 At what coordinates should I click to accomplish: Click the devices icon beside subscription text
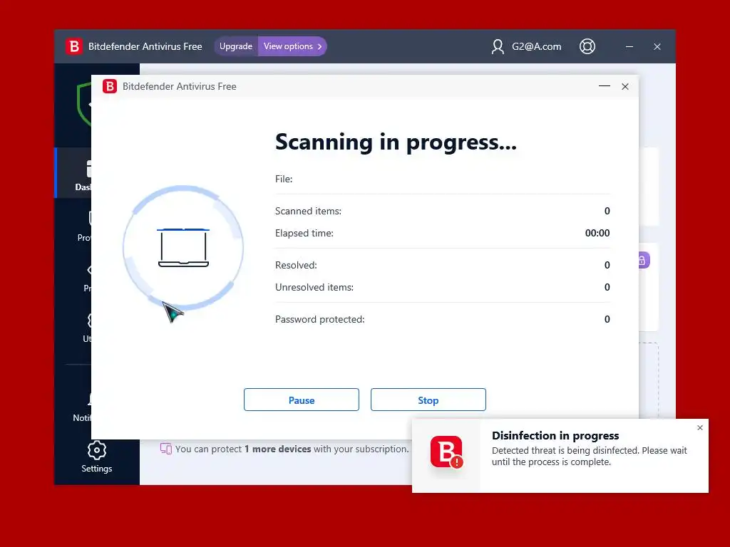[165, 449]
